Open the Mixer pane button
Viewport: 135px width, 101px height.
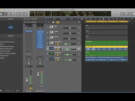point(22,14)
